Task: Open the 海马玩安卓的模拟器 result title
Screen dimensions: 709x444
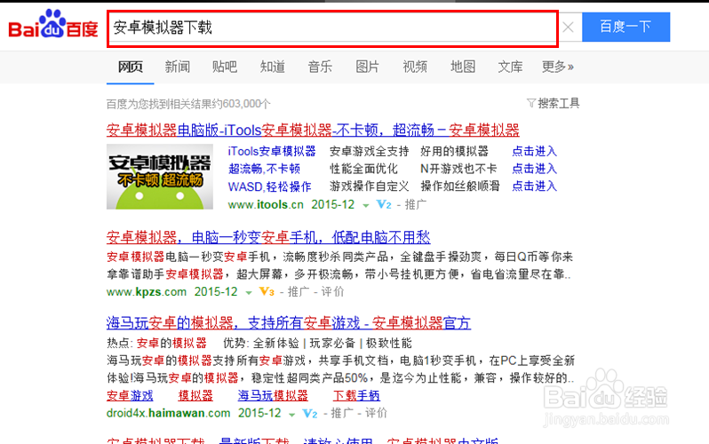Action: click(x=289, y=323)
